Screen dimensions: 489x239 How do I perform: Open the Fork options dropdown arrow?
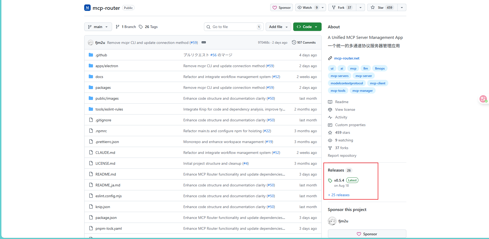361,7
